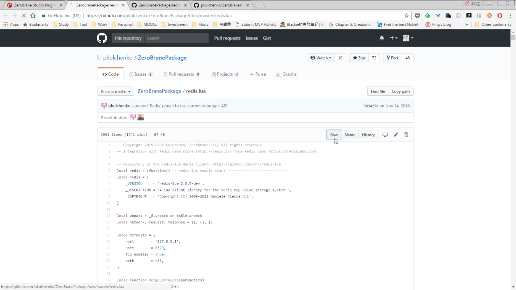Screen dimensions: 516x290
Task: Click the pencil edit file icon
Action: pyautogui.click(x=396, y=135)
